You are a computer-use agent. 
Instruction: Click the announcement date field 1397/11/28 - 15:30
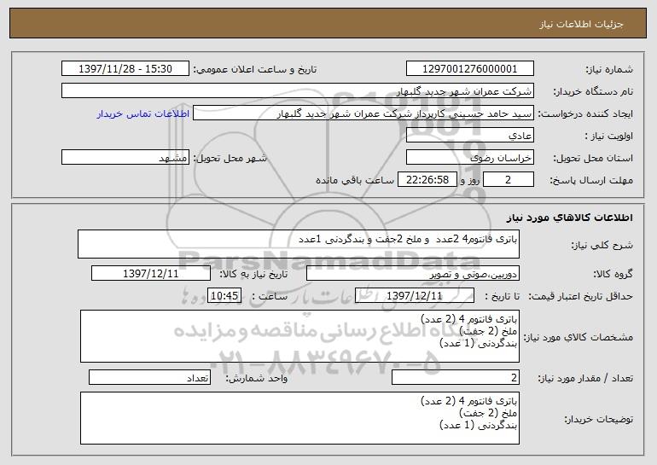tap(125, 69)
